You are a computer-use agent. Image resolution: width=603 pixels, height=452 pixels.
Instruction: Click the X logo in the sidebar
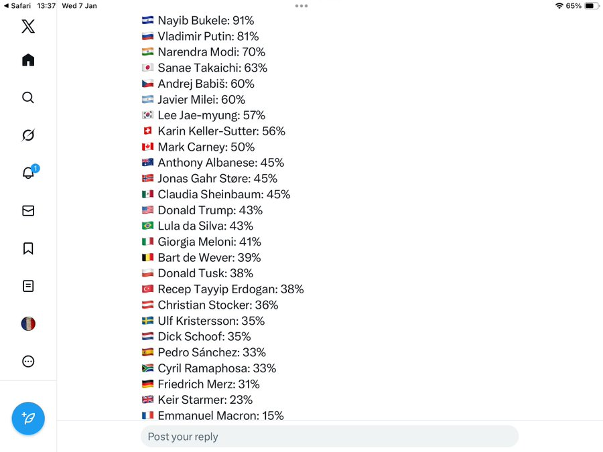tap(28, 26)
